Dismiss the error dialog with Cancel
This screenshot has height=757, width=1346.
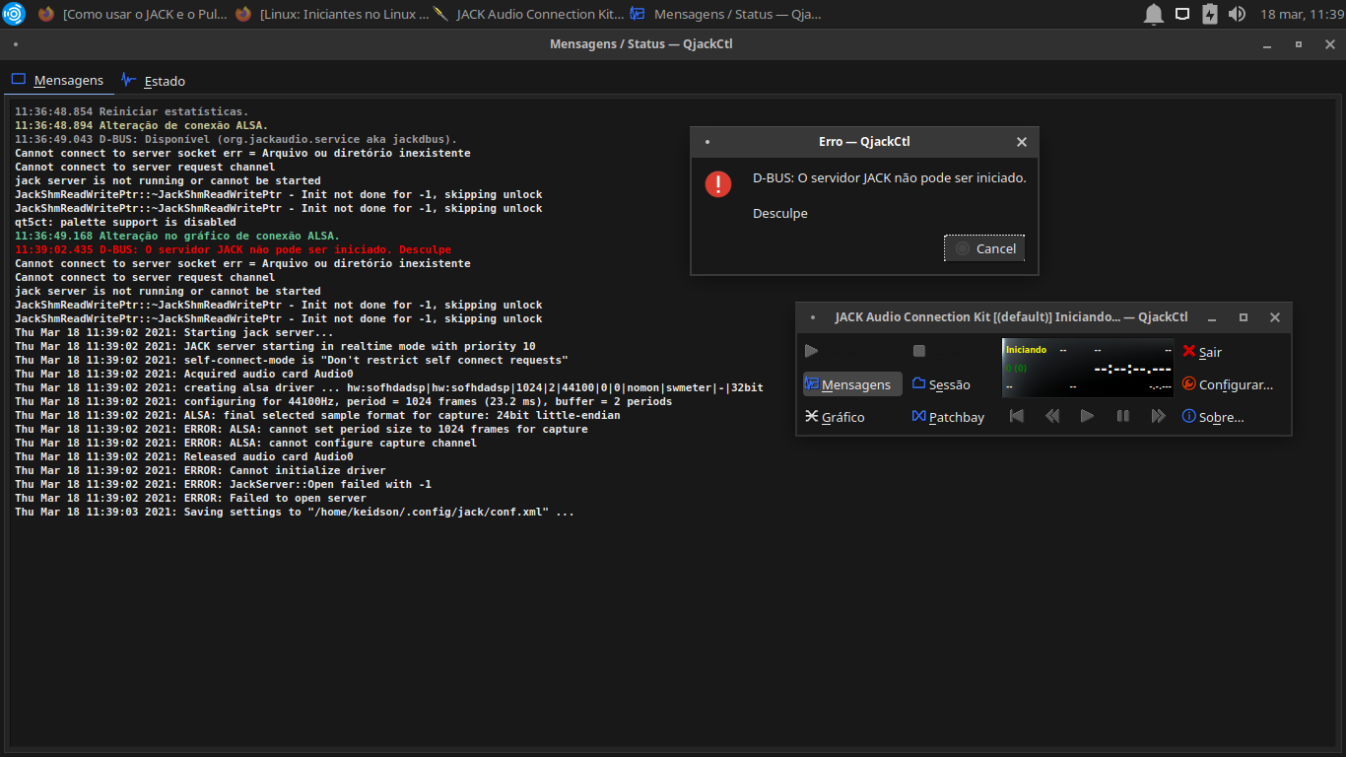[984, 248]
